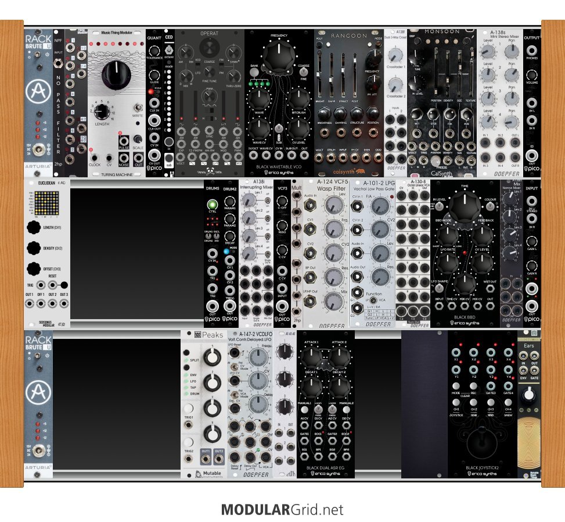Click the Peaks OUT1 jack
Viewport: 565px width, 522px height.
pos(206,459)
